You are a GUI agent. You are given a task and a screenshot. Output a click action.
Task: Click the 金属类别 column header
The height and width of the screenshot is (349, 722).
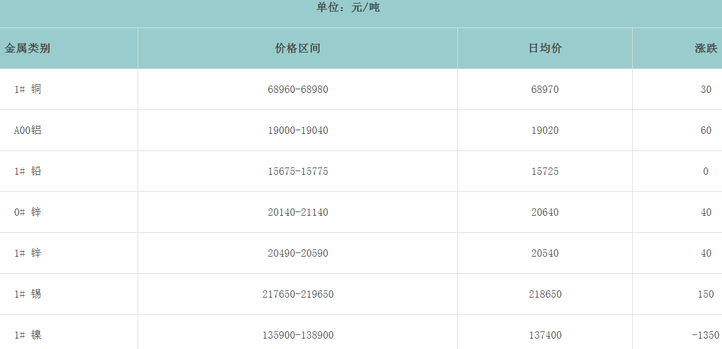[x=28, y=48]
